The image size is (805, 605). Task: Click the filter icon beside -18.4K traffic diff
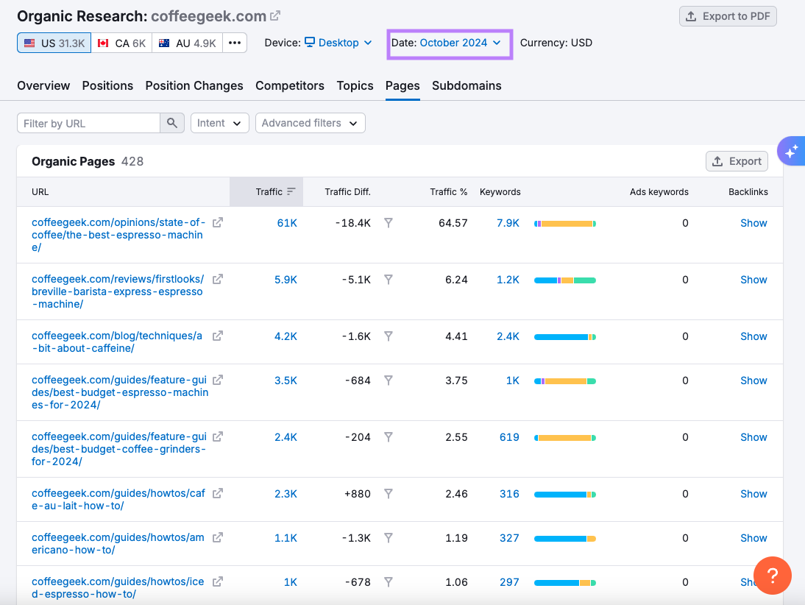388,222
